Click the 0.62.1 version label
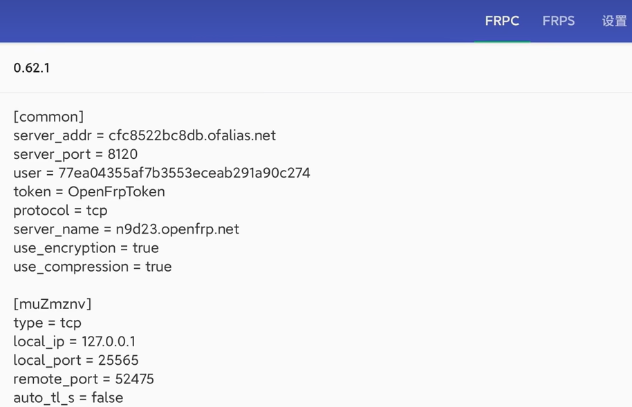This screenshot has height=407, width=632. click(32, 68)
